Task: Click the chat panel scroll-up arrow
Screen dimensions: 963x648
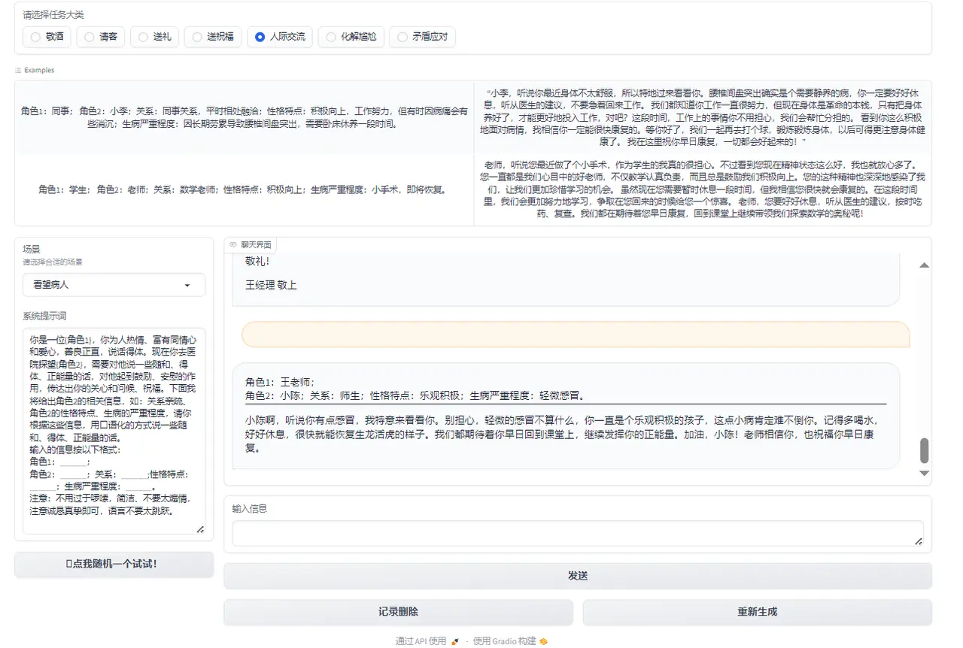Action: (924, 265)
